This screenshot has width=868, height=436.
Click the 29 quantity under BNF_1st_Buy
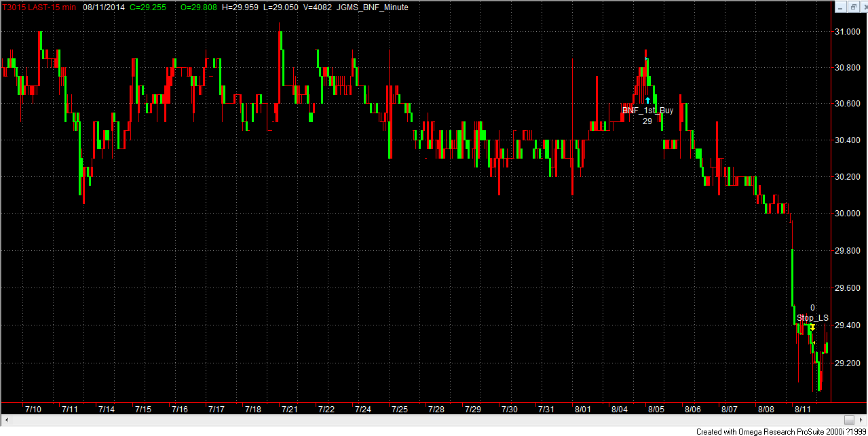[x=647, y=121]
